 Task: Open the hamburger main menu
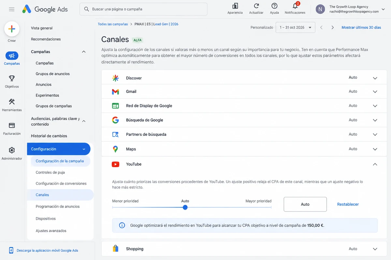pos(12,9)
